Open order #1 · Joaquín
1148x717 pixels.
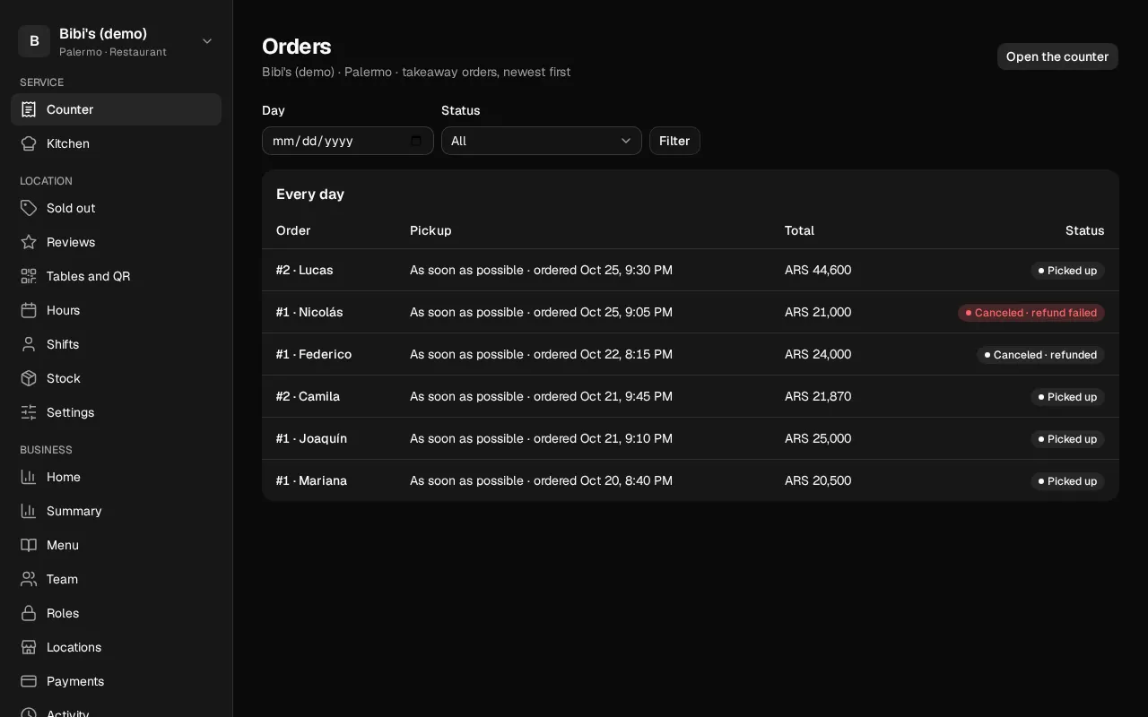point(311,438)
